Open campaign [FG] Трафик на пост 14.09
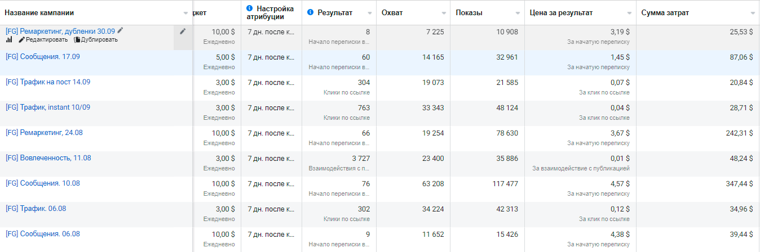 click(x=48, y=82)
